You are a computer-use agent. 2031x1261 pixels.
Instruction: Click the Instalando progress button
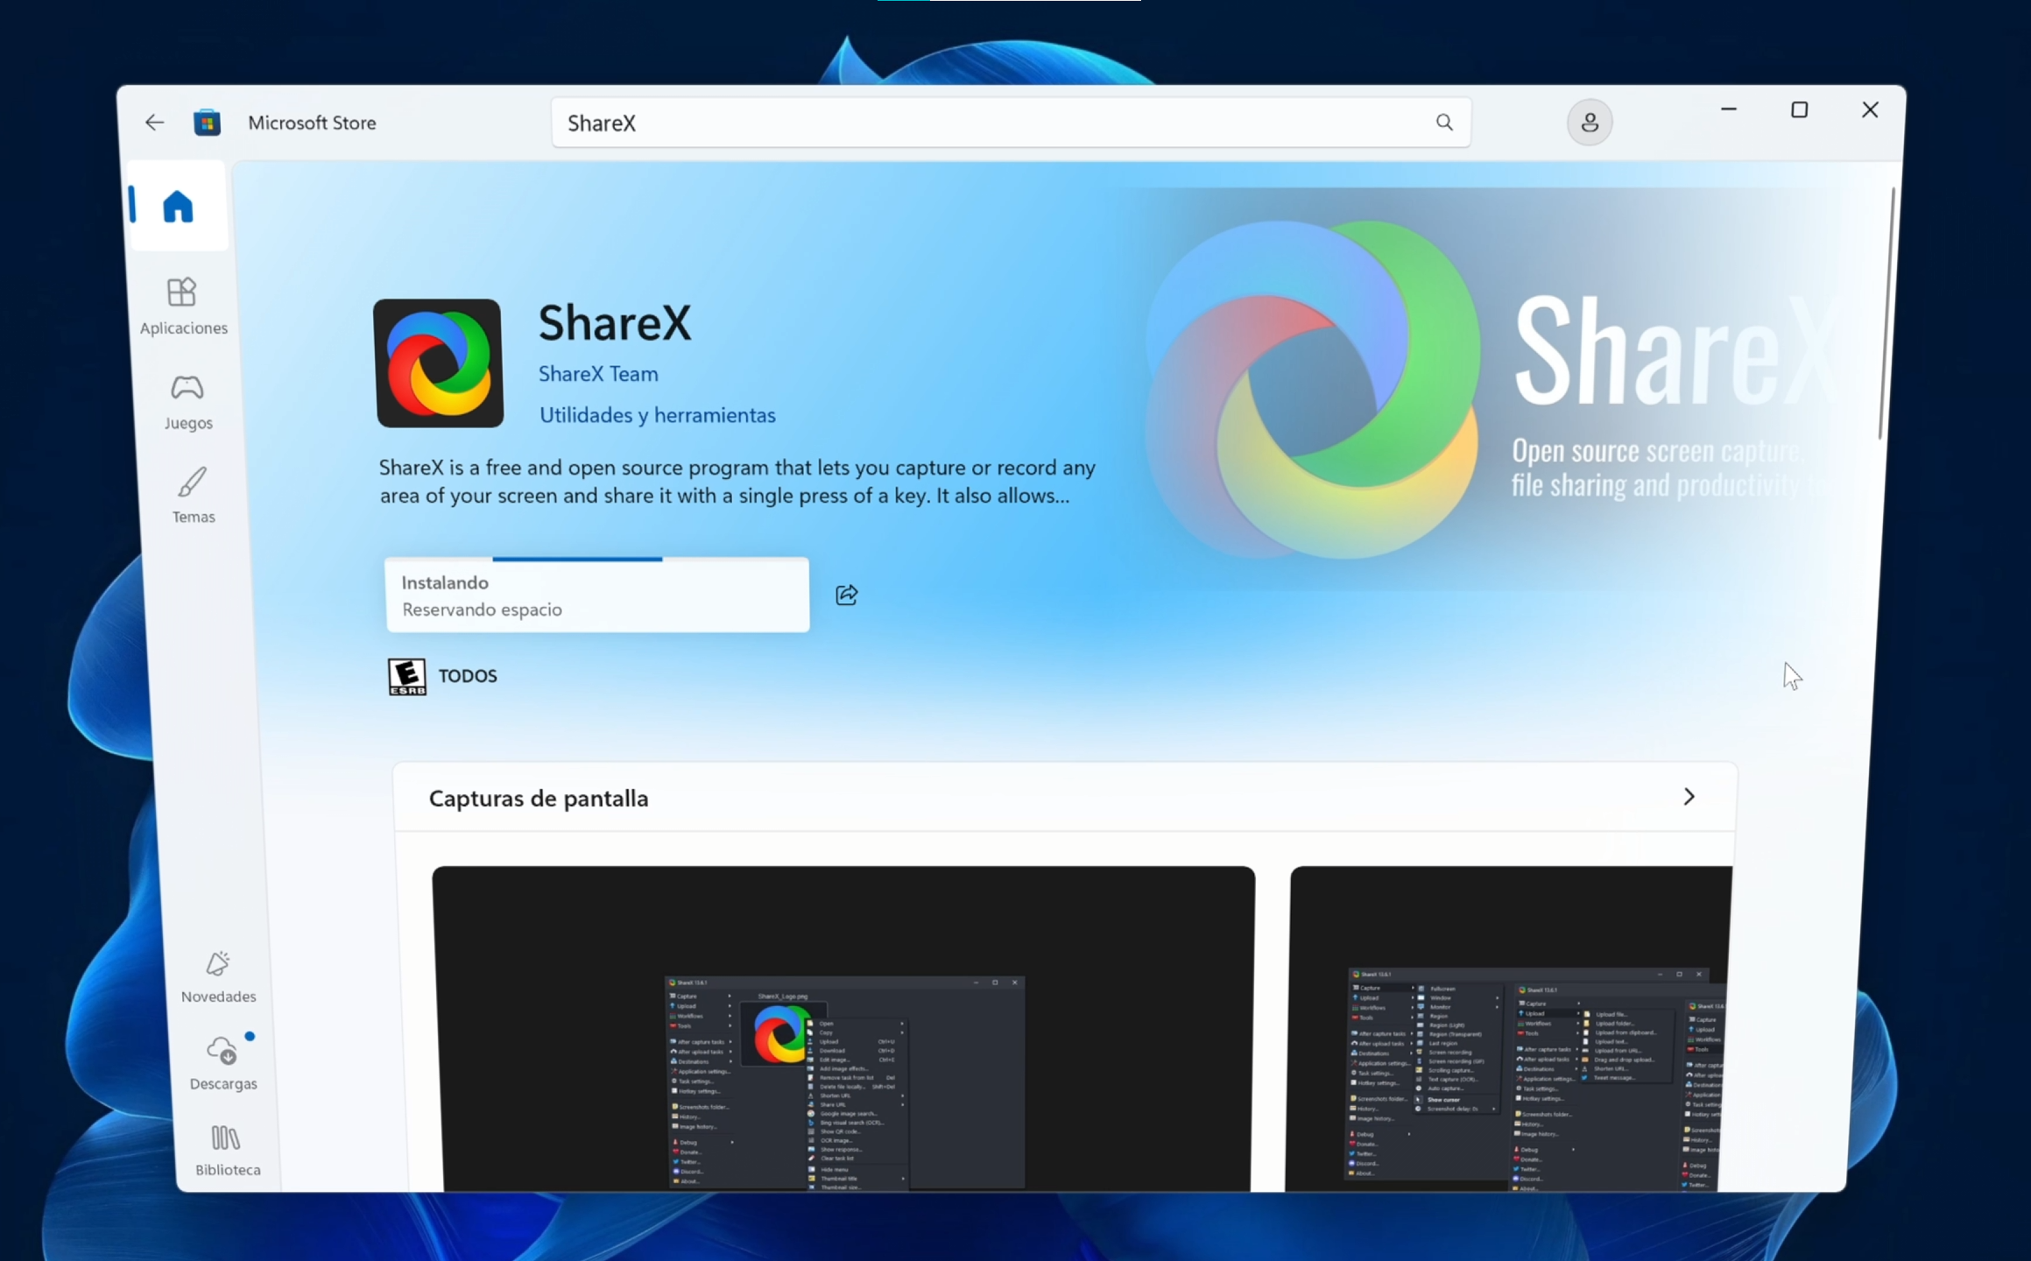597,595
